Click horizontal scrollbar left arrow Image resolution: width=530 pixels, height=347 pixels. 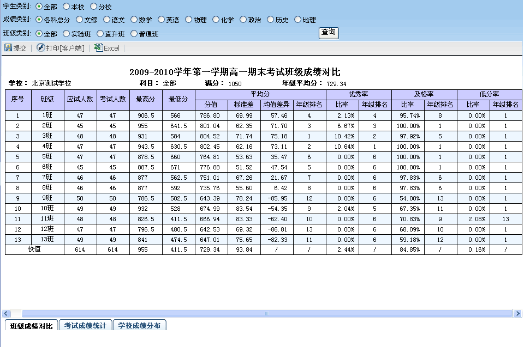coord(6,314)
